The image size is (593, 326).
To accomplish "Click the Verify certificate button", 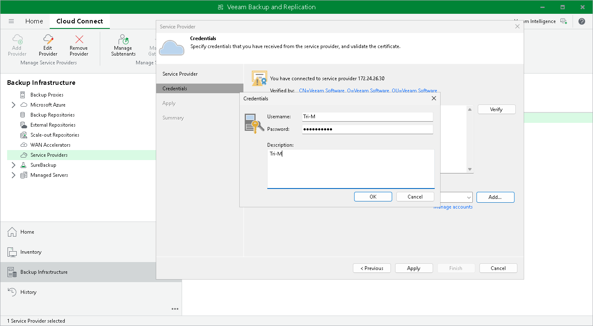I will (x=497, y=110).
